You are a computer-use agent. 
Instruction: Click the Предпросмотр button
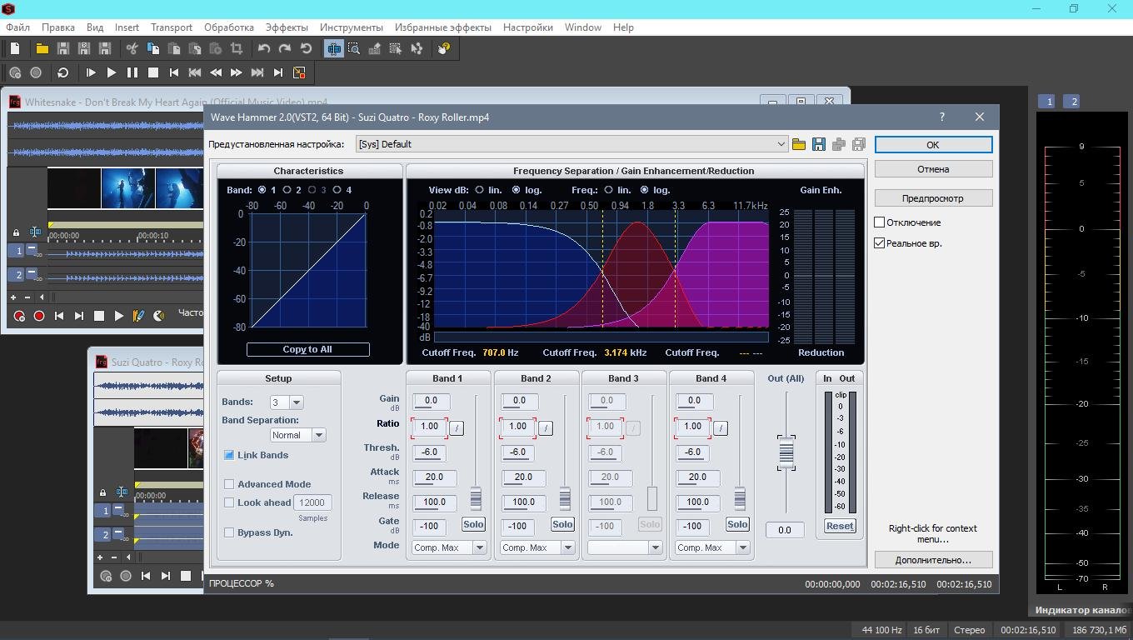tap(932, 198)
